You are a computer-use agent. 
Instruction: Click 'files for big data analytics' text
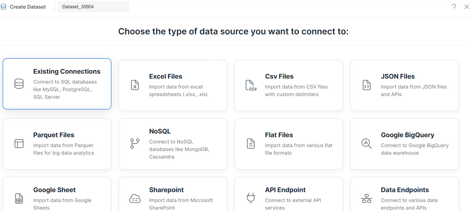point(64,153)
